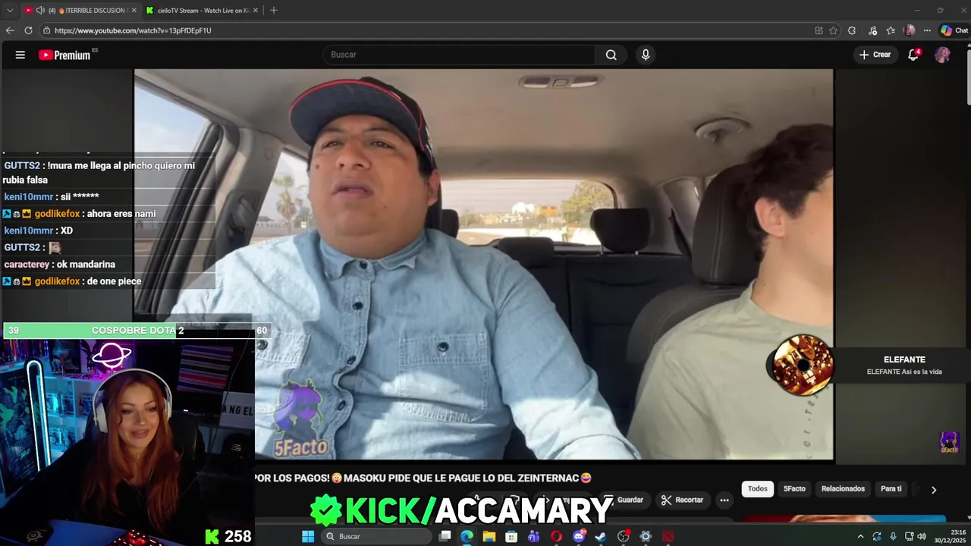
Task: Select the Todos filter chip
Action: 758,489
